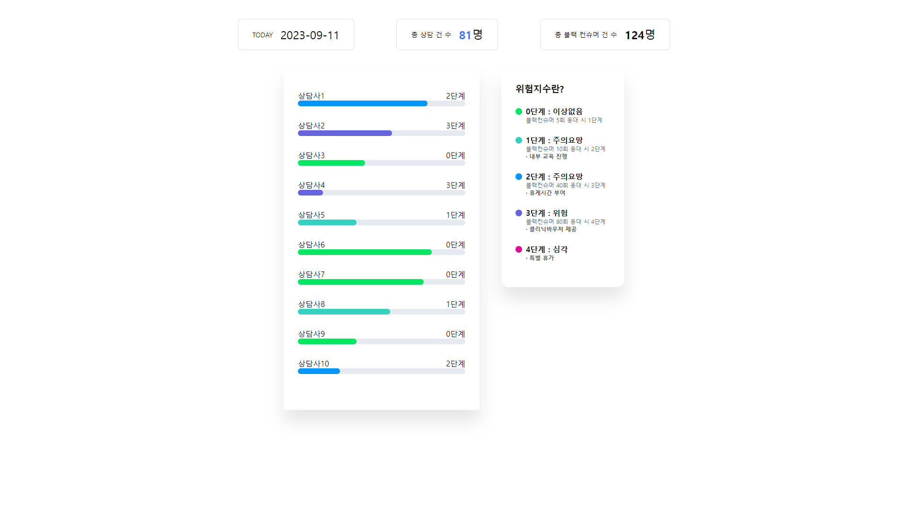The image size is (908, 510).
Task: Click the pink dot for 4단계 심각
Action: coord(519,249)
